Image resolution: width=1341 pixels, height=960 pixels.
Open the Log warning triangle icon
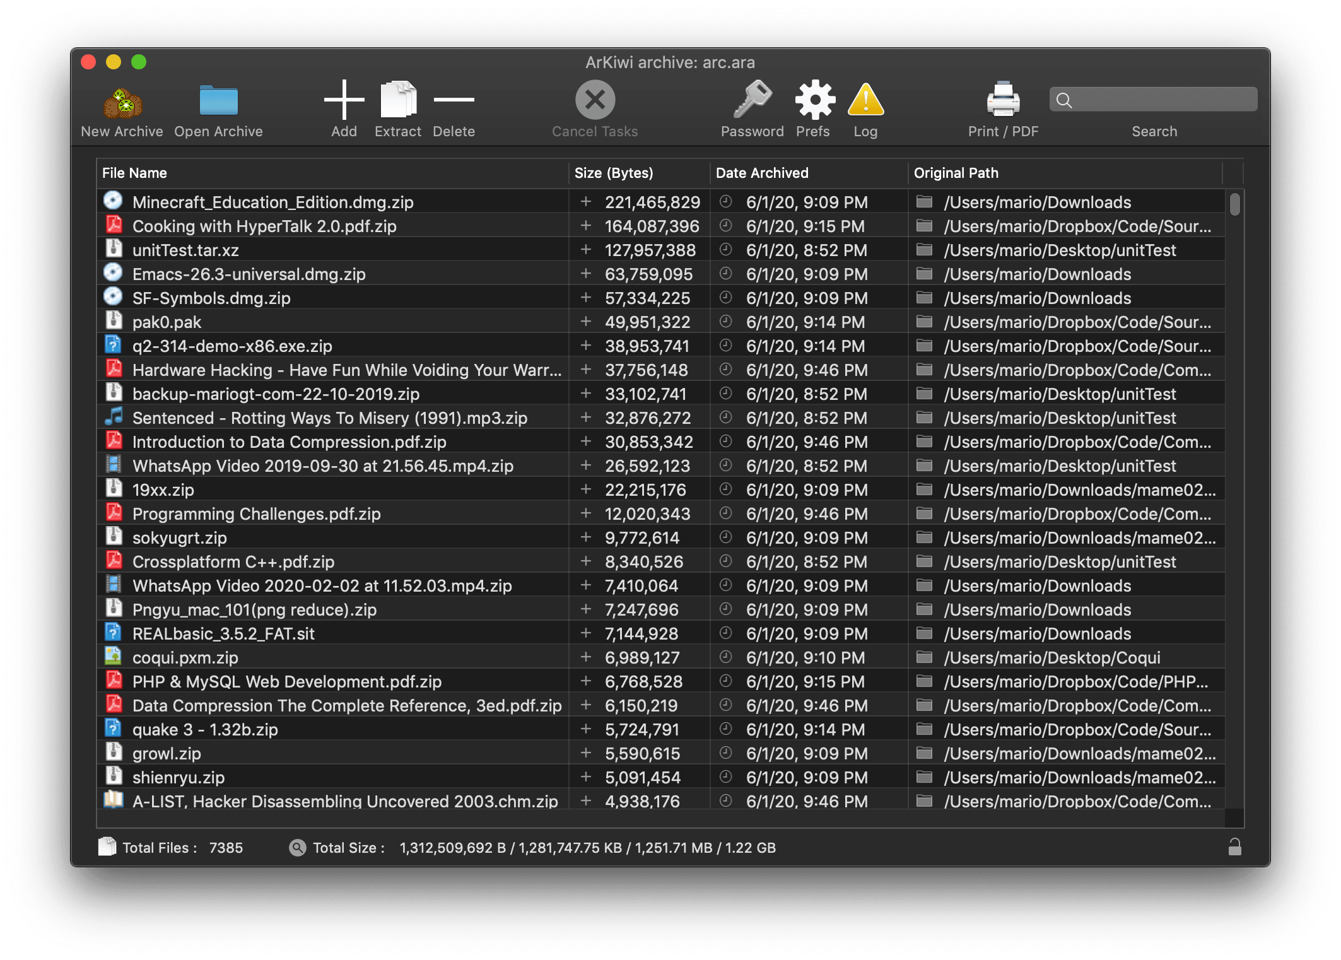(x=865, y=101)
